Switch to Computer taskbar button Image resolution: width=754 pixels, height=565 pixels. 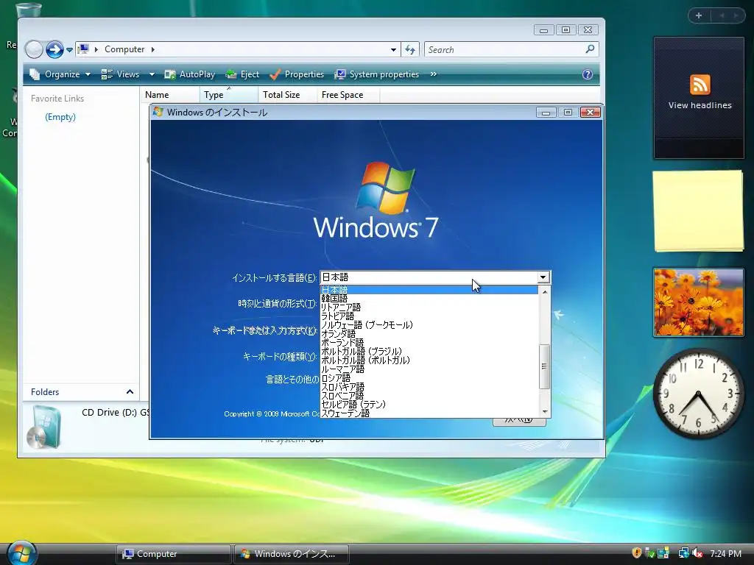173,554
